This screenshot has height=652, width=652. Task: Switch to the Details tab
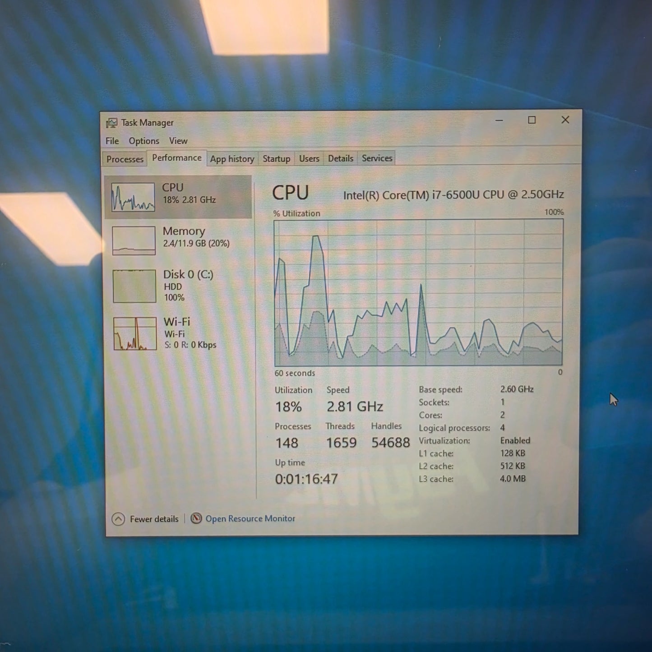pyautogui.click(x=341, y=158)
